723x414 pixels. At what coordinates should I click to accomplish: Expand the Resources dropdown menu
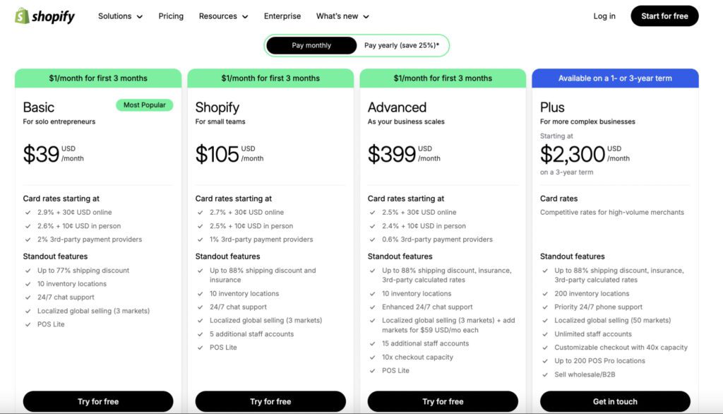point(223,16)
